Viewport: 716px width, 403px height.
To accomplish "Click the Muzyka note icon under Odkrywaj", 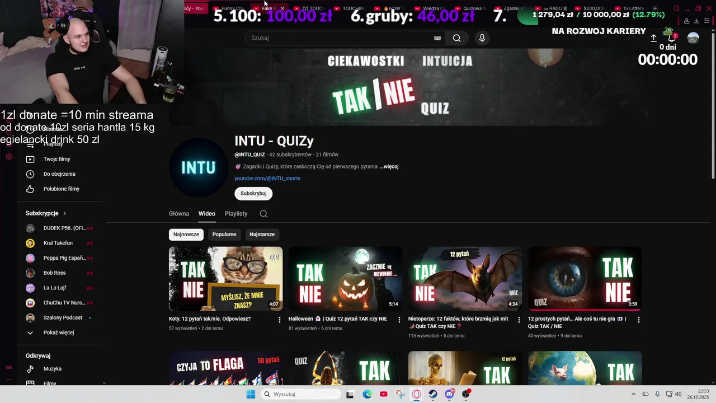I will pyautogui.click(x=30, y=369).
